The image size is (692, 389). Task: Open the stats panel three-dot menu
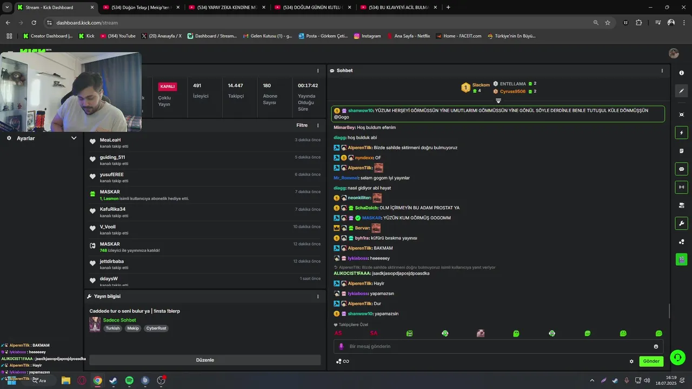point(318,71)
